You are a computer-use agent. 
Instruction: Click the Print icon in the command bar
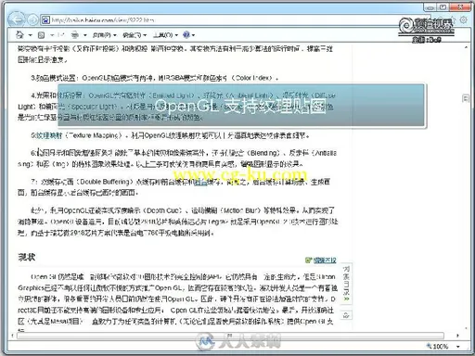click(x=74, y=35)
